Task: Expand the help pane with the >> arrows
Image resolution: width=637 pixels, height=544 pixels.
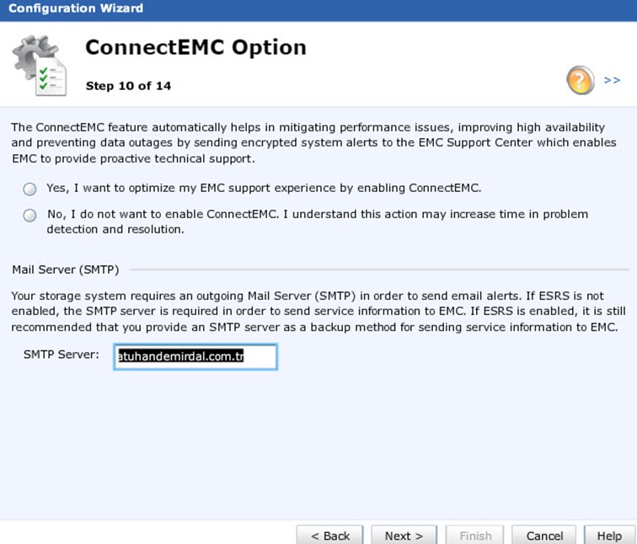Action: click(x=612, y=80)
